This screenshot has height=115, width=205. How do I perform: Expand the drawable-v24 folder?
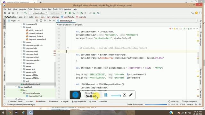coord(21,24)
